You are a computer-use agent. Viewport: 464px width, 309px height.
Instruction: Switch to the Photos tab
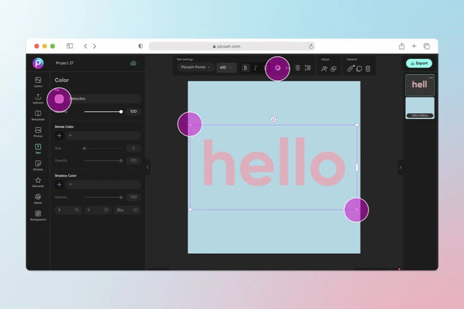click(38, 131)
